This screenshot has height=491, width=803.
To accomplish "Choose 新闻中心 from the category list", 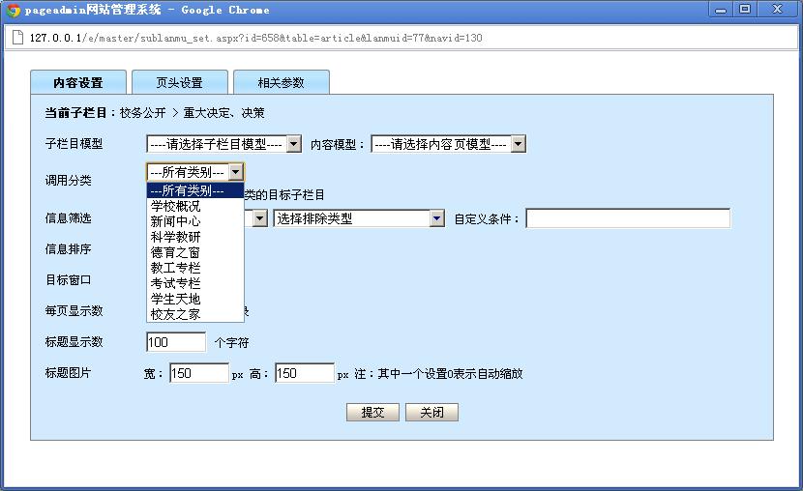I will click(176, 221).
